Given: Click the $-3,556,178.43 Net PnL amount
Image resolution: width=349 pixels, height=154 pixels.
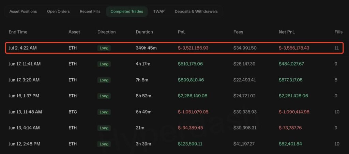Looking at the screenshot, I should click(294, 48).
